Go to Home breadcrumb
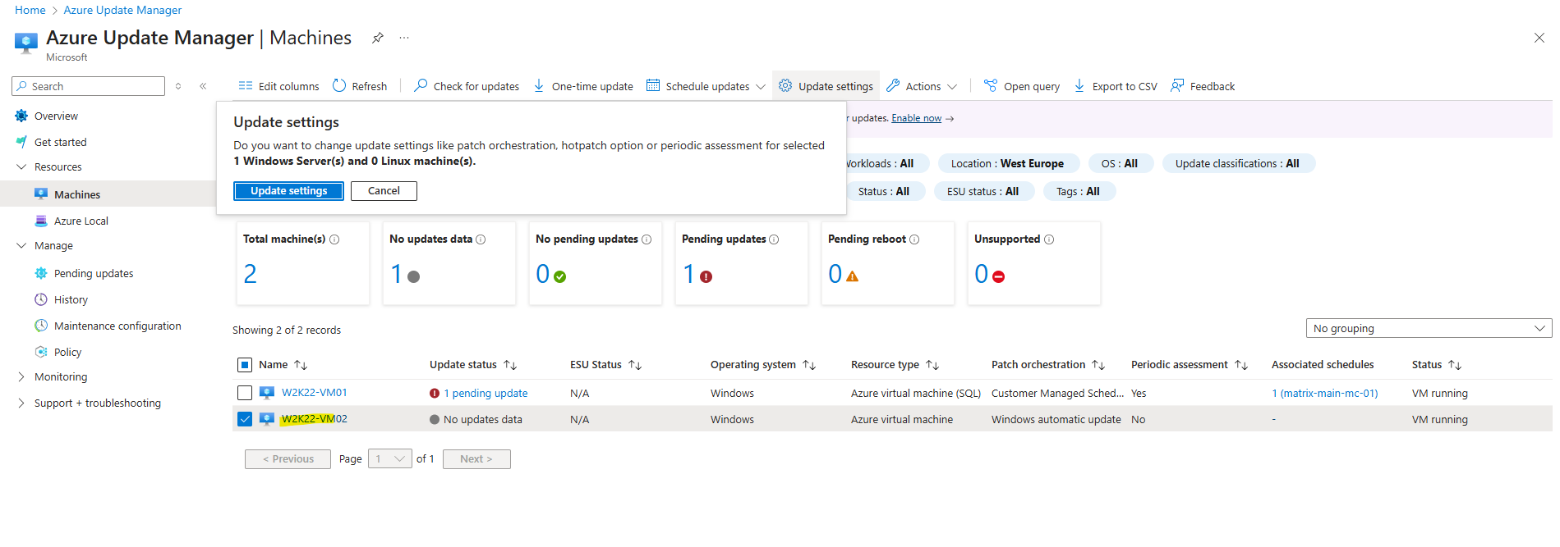Viewport: 1560px width, 547px height. click(x=30, y=10)
